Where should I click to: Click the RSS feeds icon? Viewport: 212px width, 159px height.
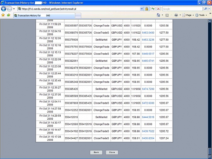pyautogui.click(x=167, y=15)
